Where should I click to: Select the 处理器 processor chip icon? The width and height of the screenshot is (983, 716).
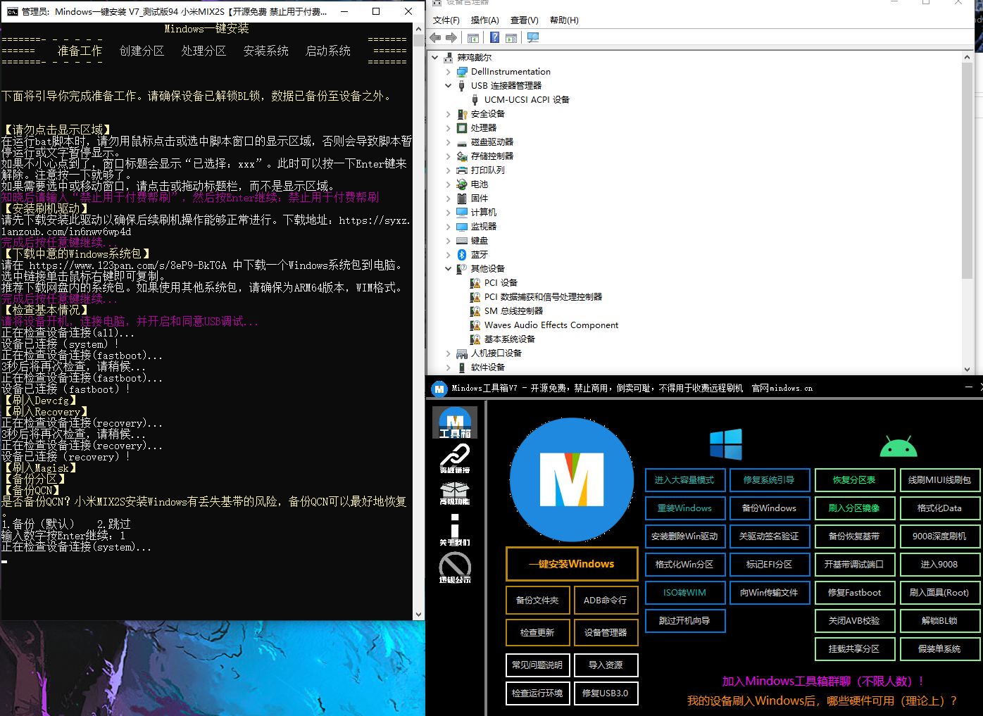pos(462,127)
